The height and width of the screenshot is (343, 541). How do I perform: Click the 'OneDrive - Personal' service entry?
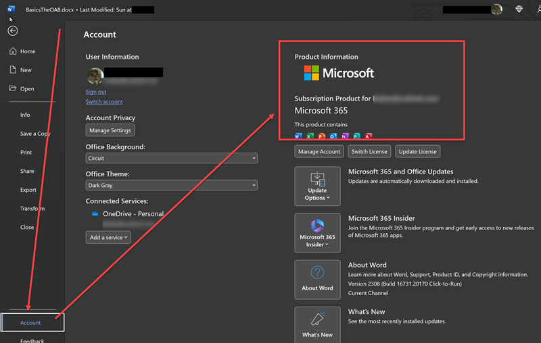pos(133,214)
